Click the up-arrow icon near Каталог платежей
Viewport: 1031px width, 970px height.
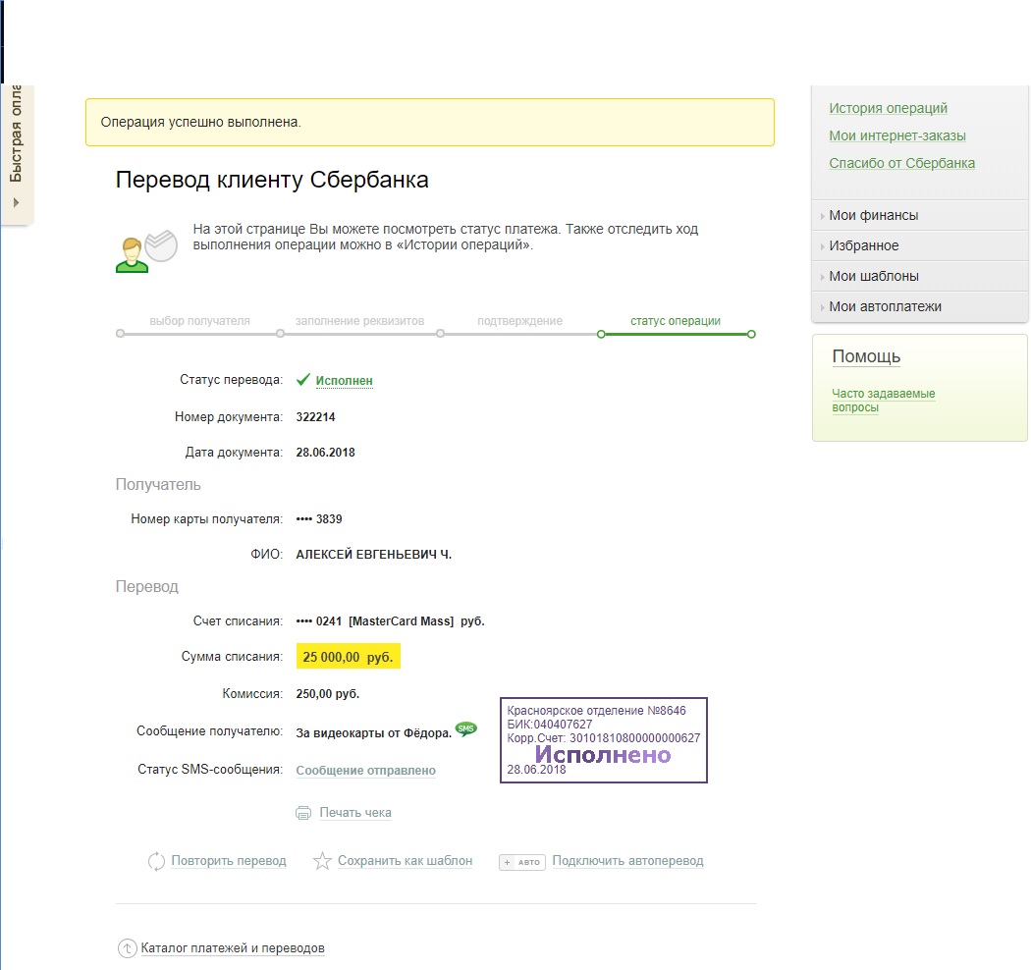click(x=127, y=948)
